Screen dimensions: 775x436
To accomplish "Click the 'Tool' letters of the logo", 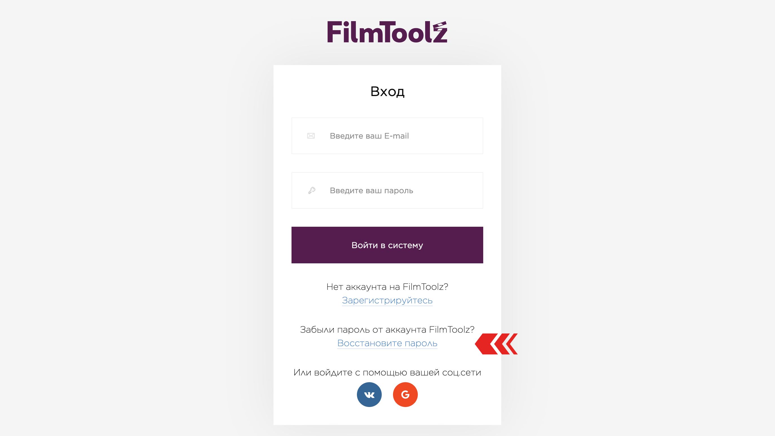I will click(406, 32).
